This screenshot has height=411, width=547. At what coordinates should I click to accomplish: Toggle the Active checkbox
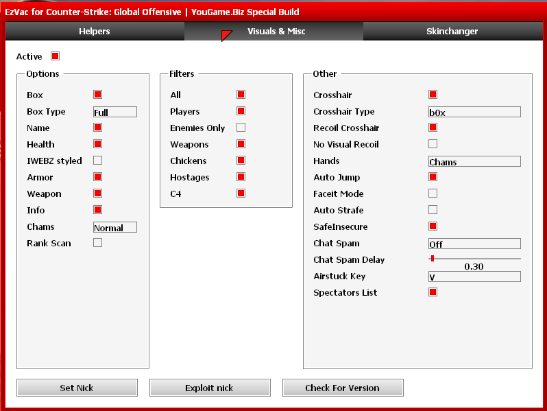pyautogui.click(x=55, y=56)
